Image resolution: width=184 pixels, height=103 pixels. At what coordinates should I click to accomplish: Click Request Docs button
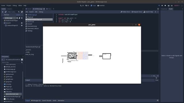137,12
